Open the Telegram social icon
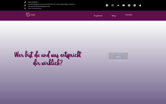166x104 pixels. [107, 5]
